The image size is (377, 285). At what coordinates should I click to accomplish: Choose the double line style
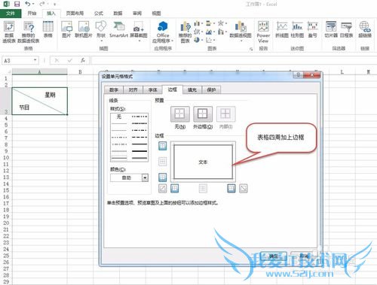pyautogui.click(x=139, y=158)
